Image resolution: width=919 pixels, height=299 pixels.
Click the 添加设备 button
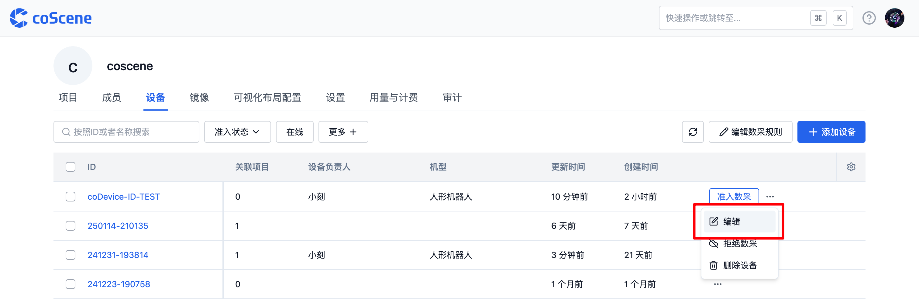[831, 132]
